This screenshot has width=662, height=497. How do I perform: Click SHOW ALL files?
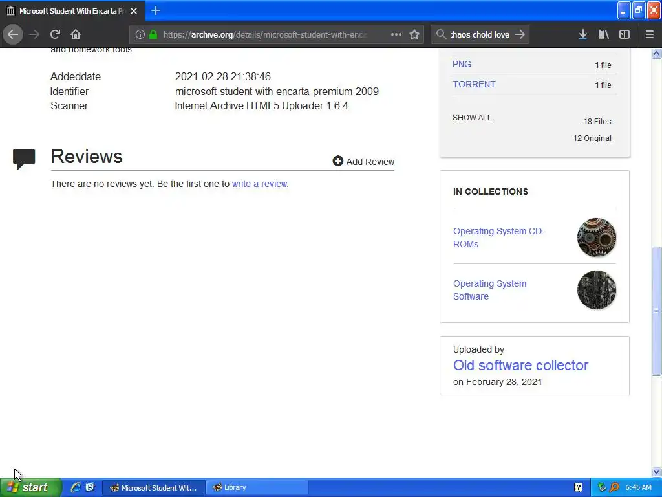click(472, 118)
